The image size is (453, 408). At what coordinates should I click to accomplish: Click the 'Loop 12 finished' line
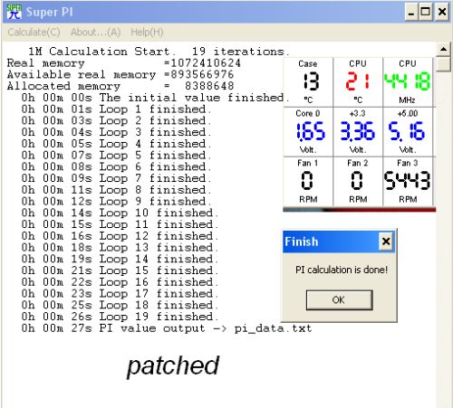point(120,236)
